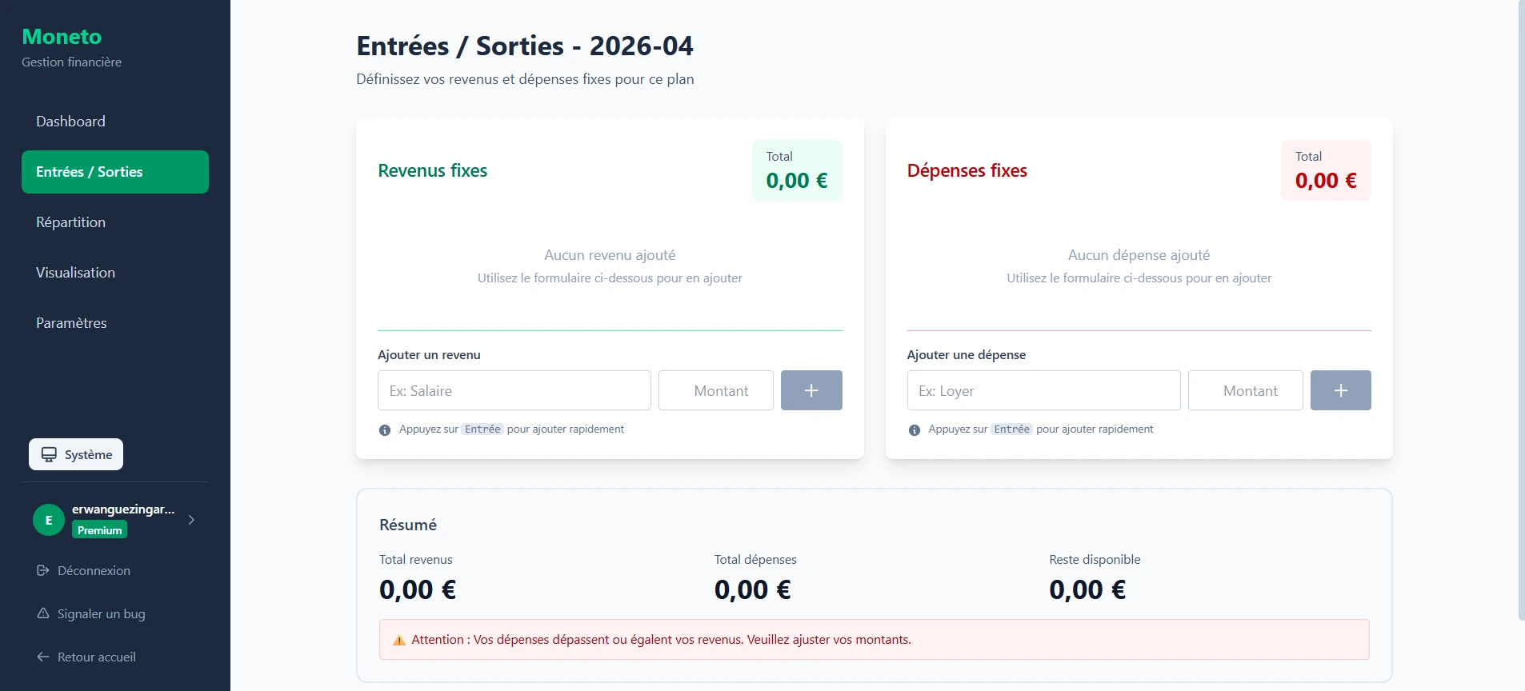Expand the user account chevron
Viewport: 1525px width, 691px height.
point(191,520)
